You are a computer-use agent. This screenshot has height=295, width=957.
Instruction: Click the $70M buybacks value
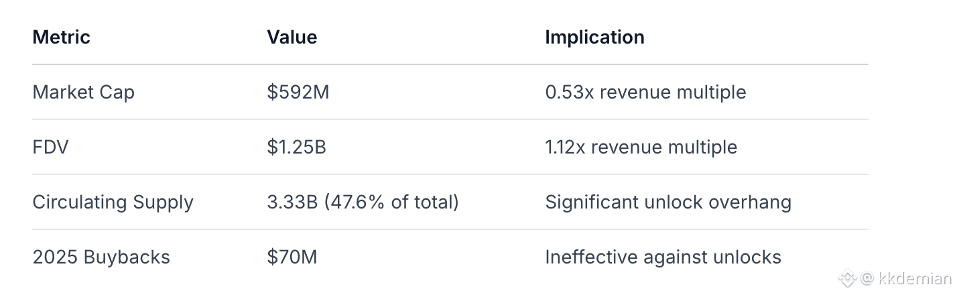(x=292, y=257)
